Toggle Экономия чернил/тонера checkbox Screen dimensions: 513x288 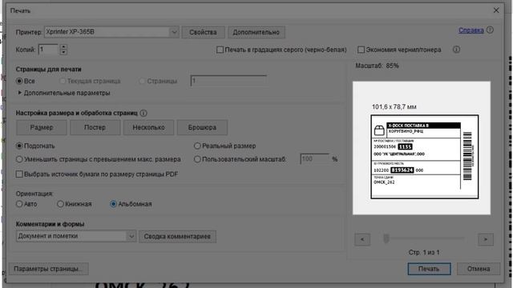(361, 50)
